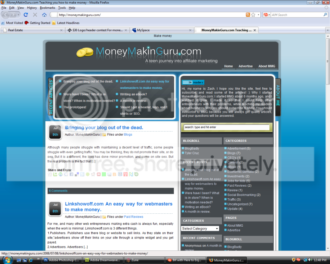Subscribe via the RSS feed icon in the address bar
Image resolution: width=330 pixels, height=264 pixels.
[x=248, y=15]
